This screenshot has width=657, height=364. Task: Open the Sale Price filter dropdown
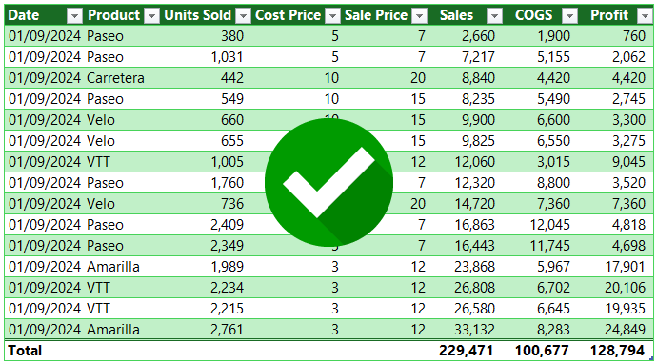[419, 16]
